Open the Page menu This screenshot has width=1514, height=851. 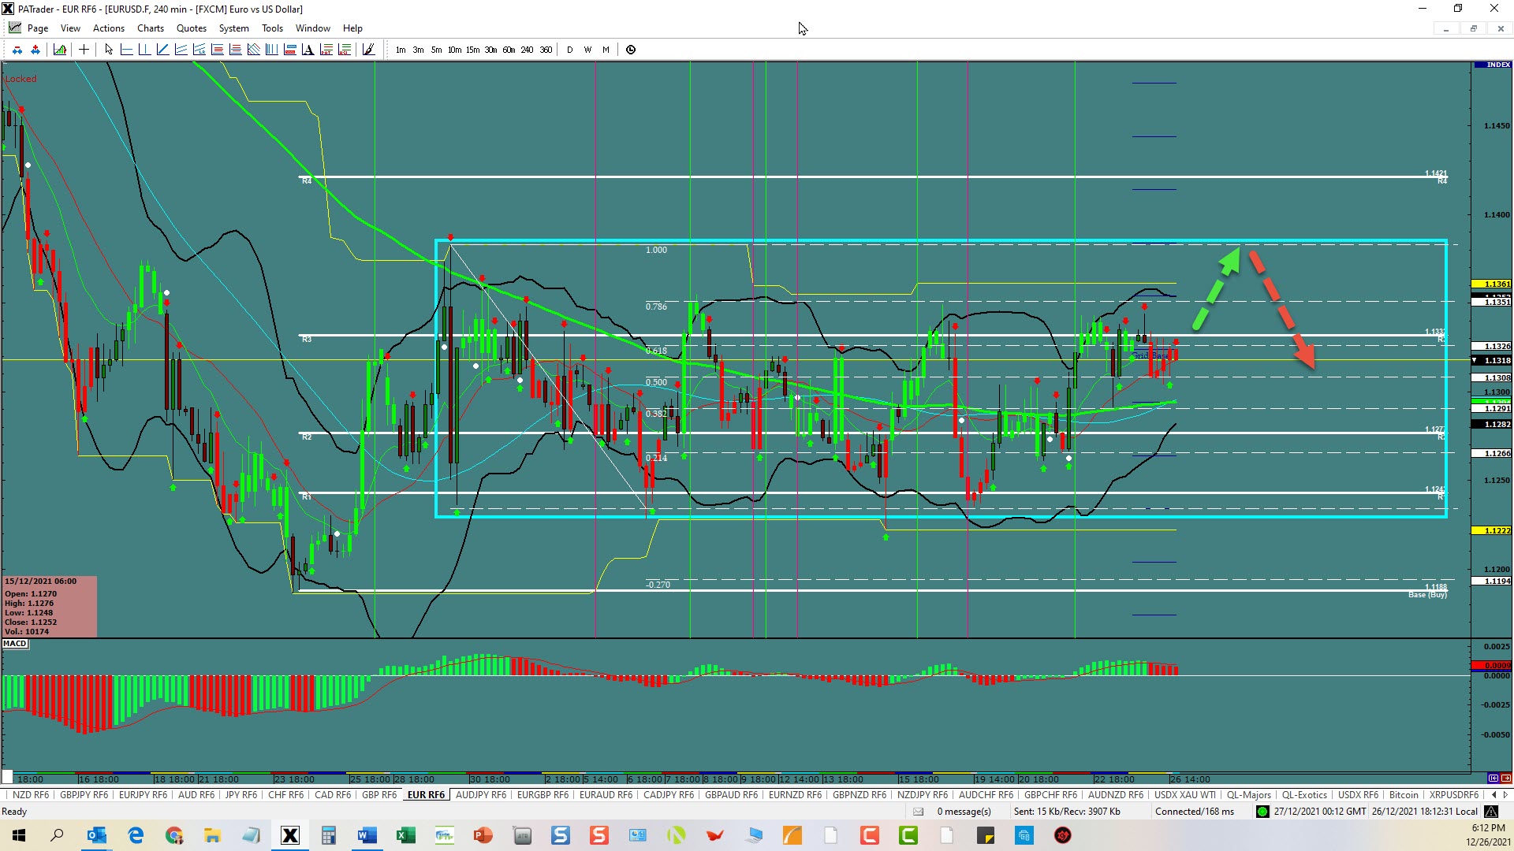[38, 28]
